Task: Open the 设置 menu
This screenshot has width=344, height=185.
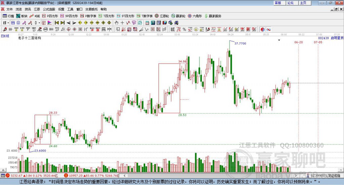Action: pos(61,9)
